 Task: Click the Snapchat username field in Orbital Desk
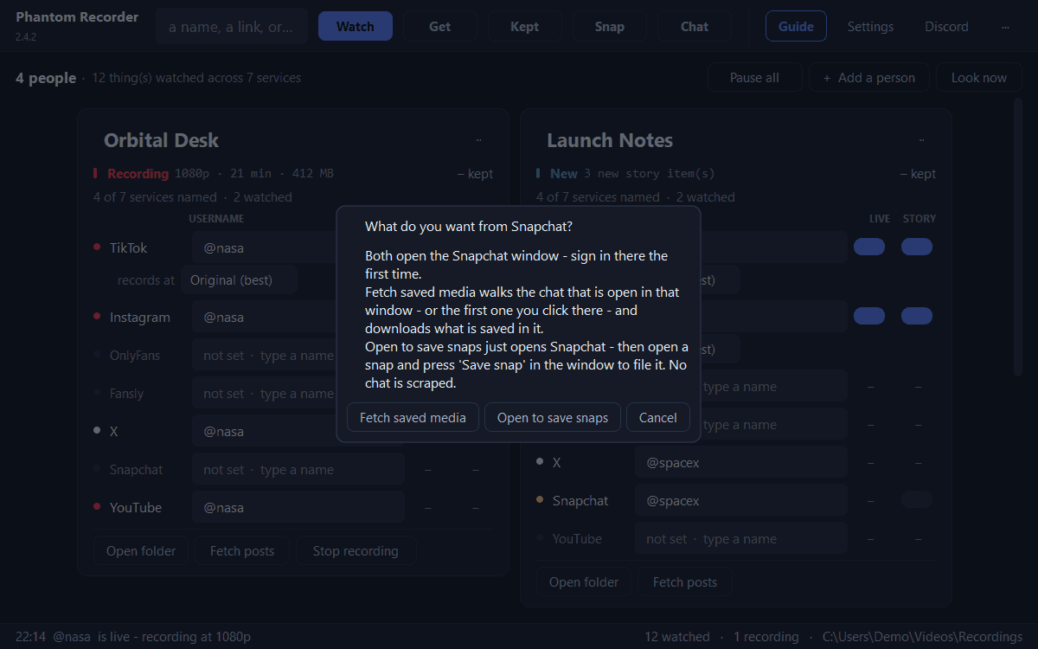coord(298,470)
